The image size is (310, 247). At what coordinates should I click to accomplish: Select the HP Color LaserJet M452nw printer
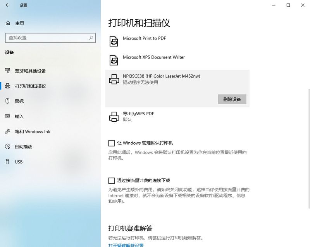161,76
